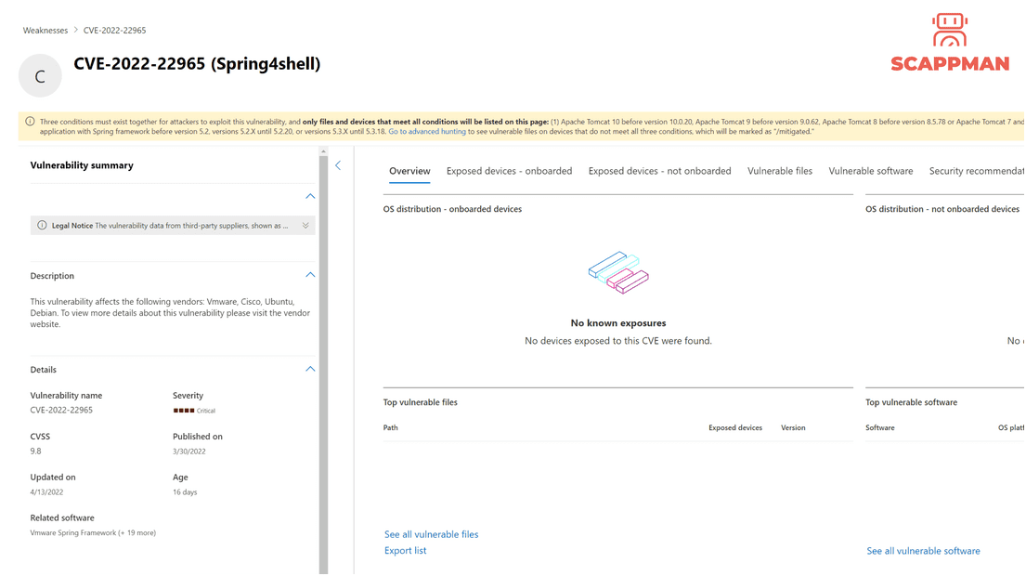Open the Weaknesses breadcrumb
The height and width of the screenshot is (576, 1026).
(x=45, y=30)
